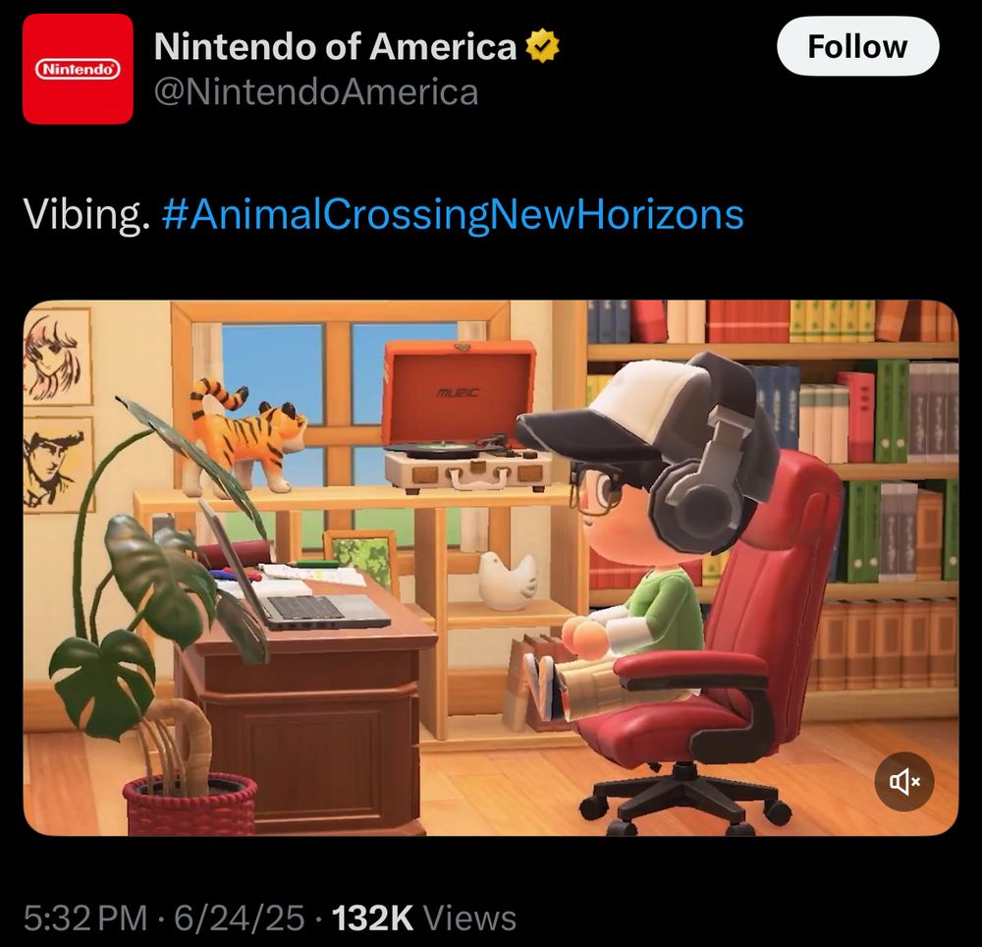Click the red record player in the video
This screenshot has width=982, height=947.
[x=466, y=415]
